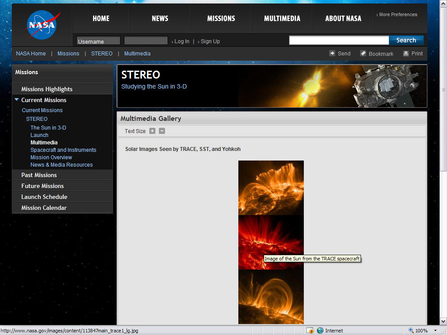Open the red solar surface image
The image size is (447, 335).
coord(271,242)
